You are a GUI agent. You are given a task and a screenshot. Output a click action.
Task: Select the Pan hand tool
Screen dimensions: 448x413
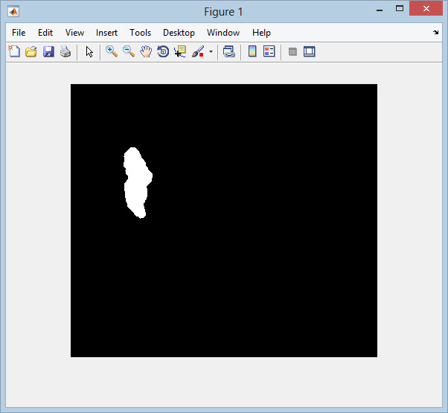tap(146, 51)
